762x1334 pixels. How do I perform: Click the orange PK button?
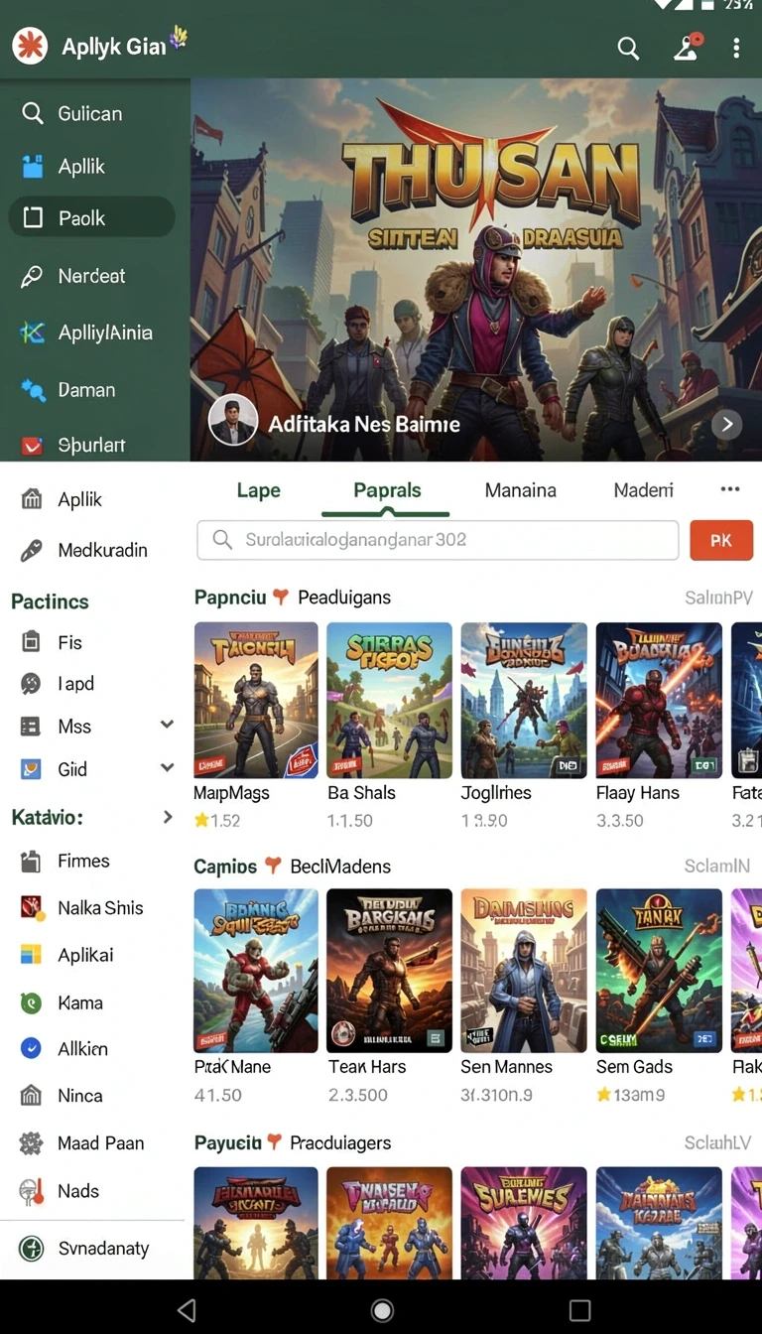[x=721, y=541]
